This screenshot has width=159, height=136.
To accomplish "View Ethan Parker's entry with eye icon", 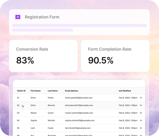I will click(x=141, y=98).
